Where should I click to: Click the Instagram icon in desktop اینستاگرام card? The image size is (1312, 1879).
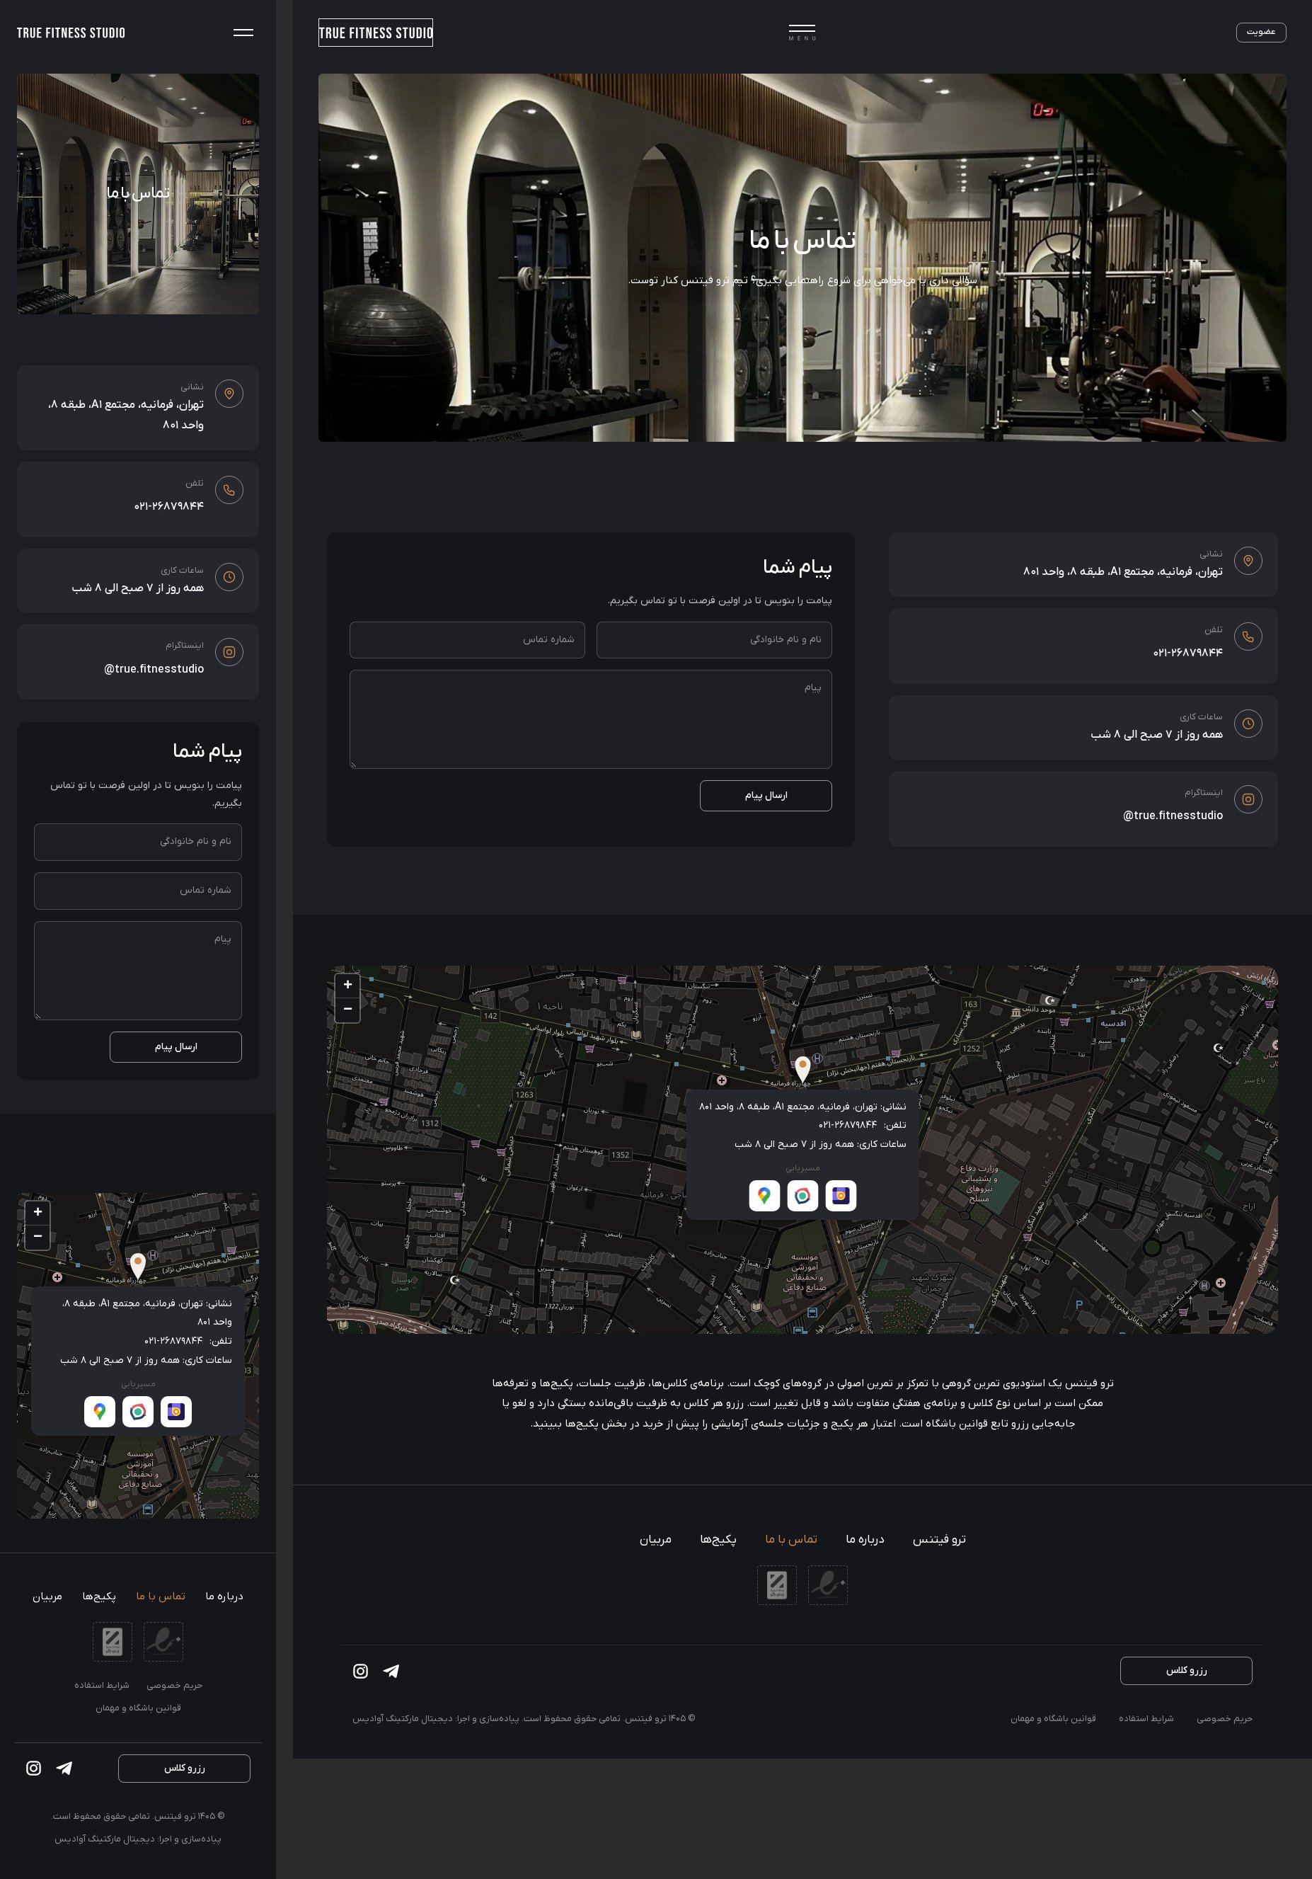(1248, 799)
